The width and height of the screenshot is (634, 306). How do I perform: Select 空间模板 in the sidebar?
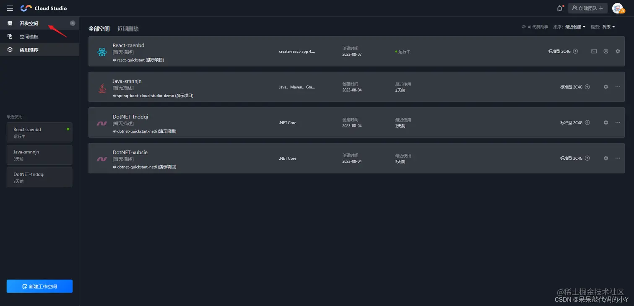[39, 36]
